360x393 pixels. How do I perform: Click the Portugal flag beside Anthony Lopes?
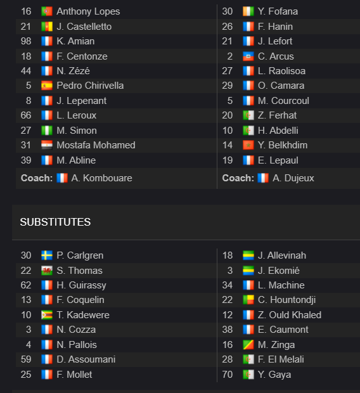point(47,11)
